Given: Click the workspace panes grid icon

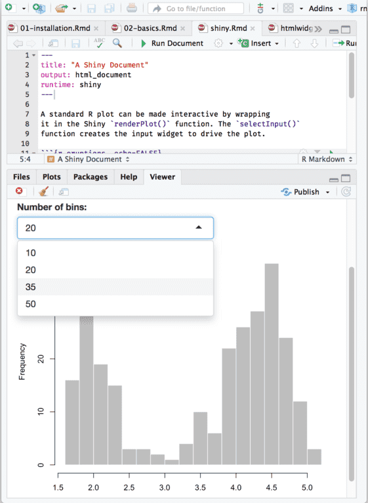Looking at the screenshot, I should click(x=288, y=8).
